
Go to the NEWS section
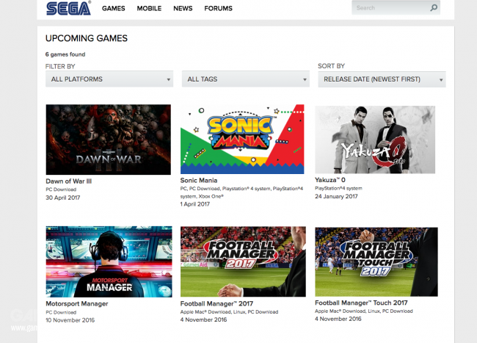tap(183, 9)
